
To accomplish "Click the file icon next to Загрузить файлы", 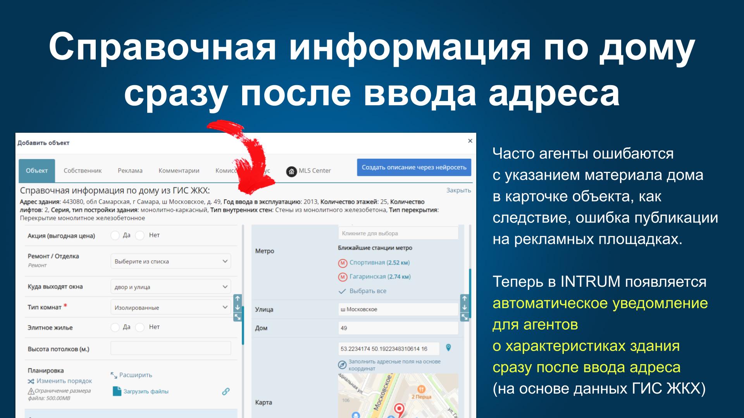I will [117, 391].
